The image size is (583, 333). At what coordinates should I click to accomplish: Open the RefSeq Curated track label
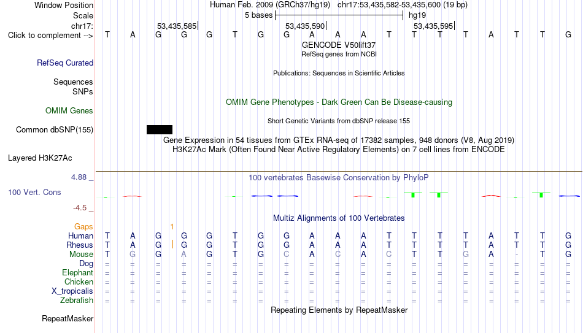[65, 63]
